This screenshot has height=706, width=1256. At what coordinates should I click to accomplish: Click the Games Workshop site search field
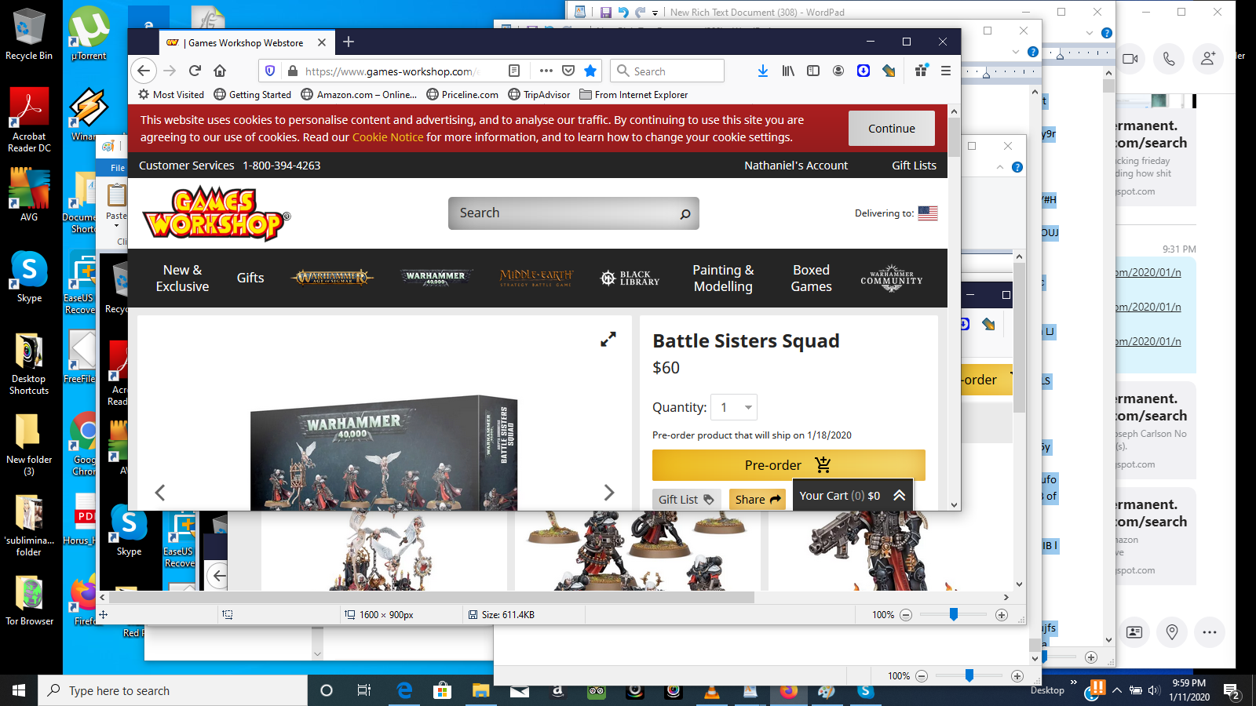tap(574, 213)
